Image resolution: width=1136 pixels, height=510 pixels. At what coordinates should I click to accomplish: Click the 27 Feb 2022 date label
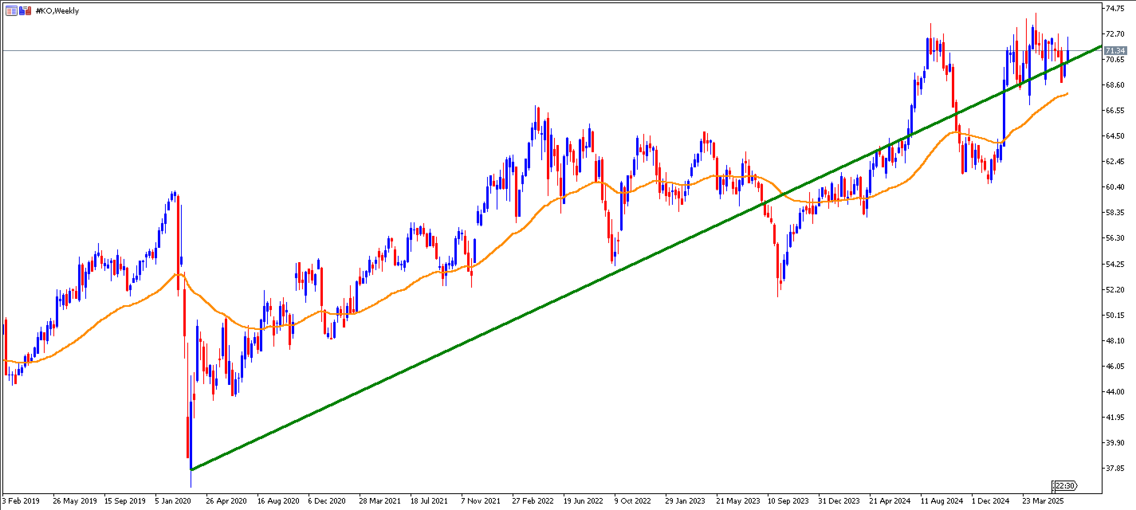tap(533, 501)
